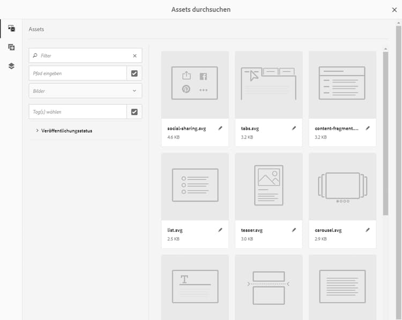This screenshot has width=402, height=320.
Task: Edit carousel.svg with pencil icon
Action: (x=368, y=230)
